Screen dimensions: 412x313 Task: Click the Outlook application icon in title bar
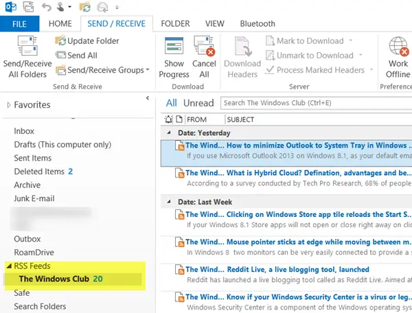[10, 7]
